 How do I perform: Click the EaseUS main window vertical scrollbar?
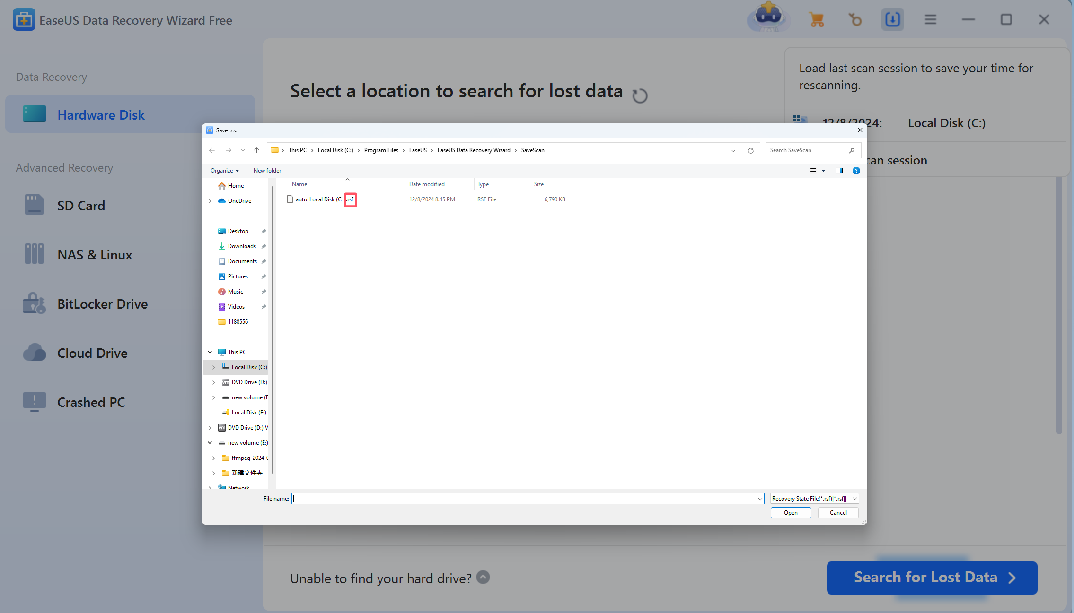point(1059,305)
